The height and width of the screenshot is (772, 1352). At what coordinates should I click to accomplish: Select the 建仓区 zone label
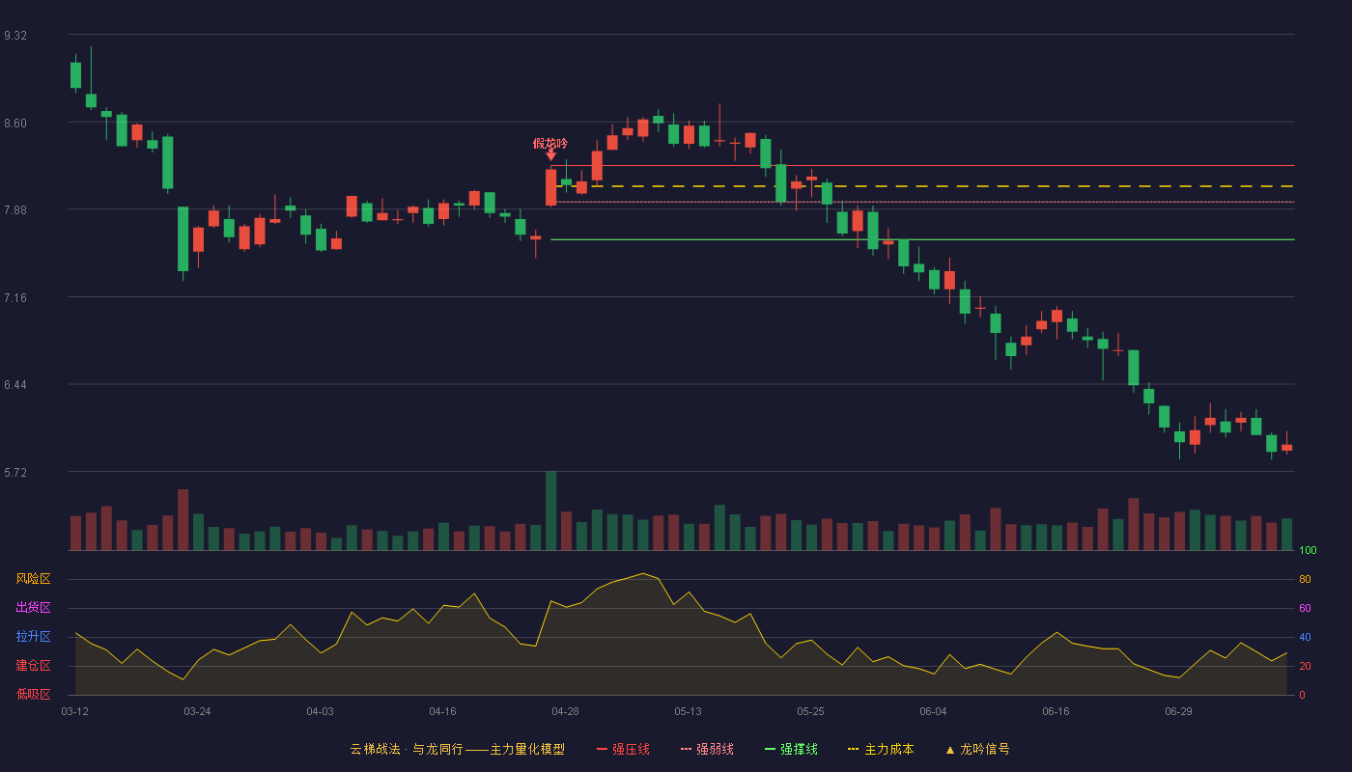[33, 666]
